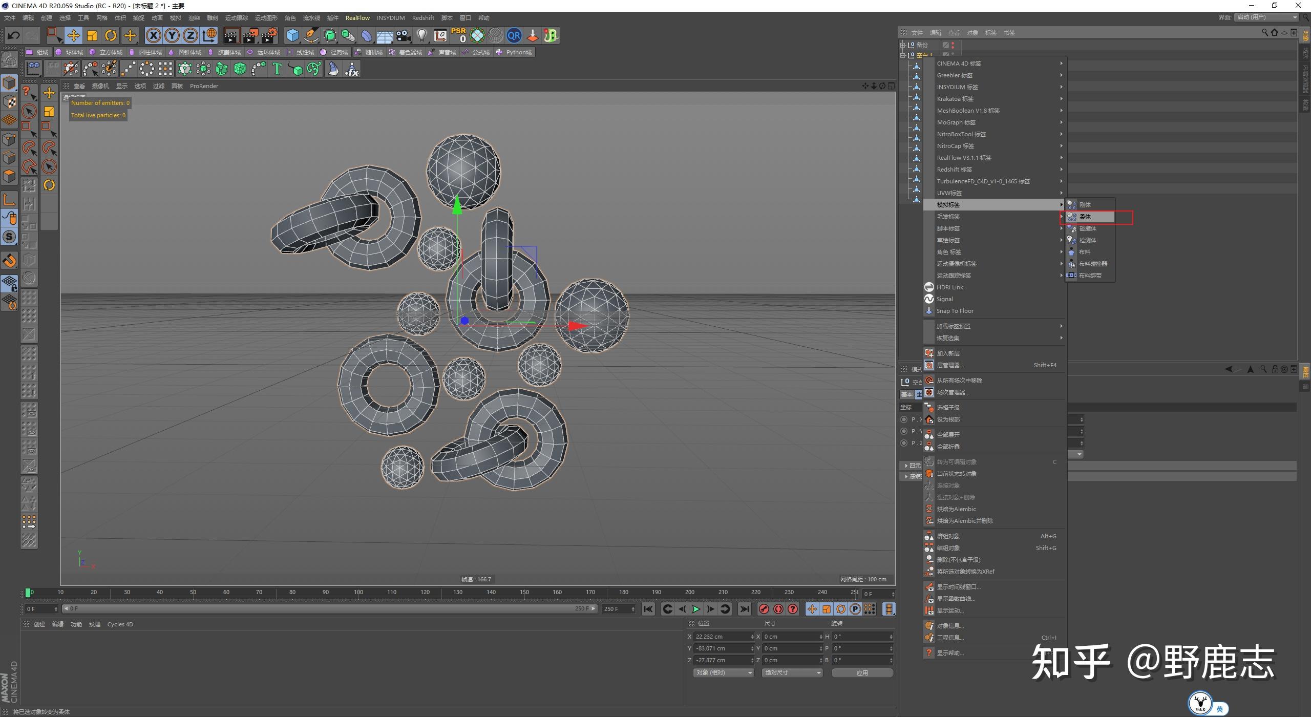This screenshot has height=717, width=1311.
Task: Select the Scale tool in top toolbar
Action: point(92,35)
